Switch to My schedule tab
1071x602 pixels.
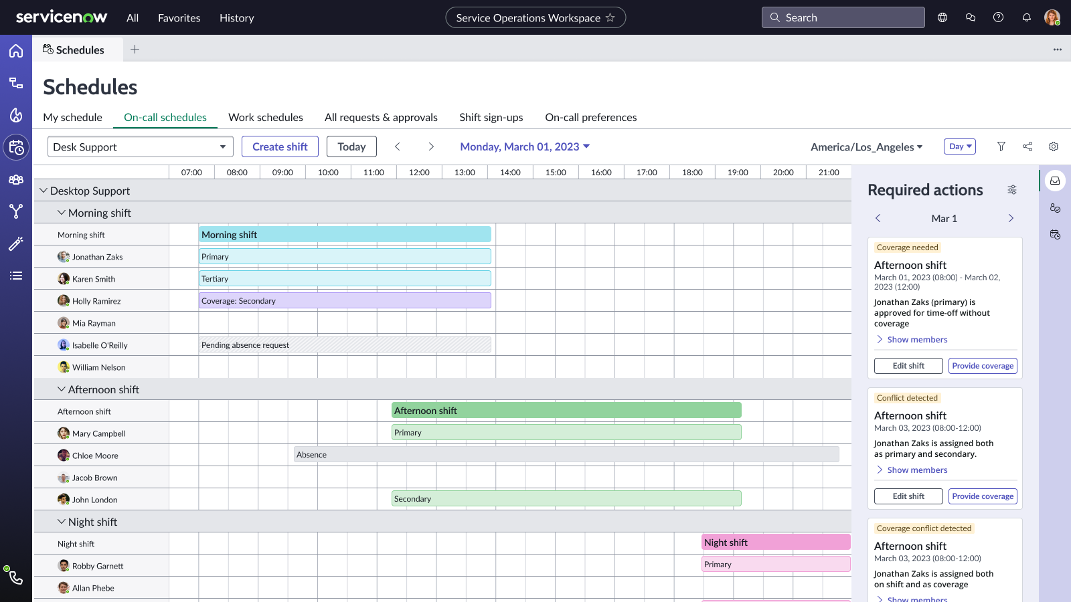pos(72,117)
